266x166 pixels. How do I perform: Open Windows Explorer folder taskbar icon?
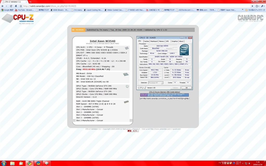(12, 163)
